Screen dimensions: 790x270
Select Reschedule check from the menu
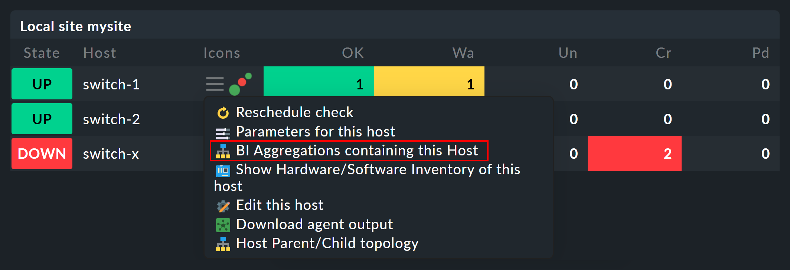tap(294, 112)
